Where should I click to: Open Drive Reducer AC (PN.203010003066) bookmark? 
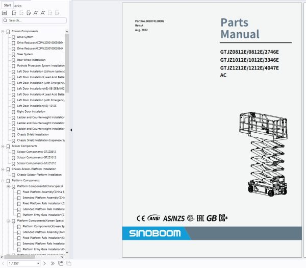40,42
